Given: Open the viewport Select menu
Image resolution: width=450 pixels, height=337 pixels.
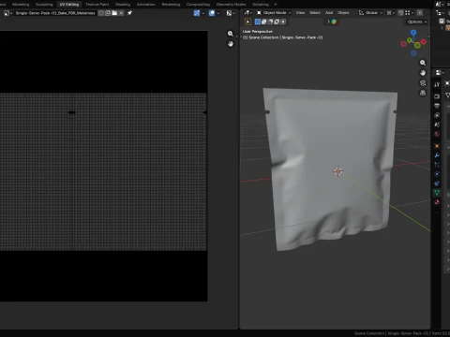Looking at the screenshot, I should 315,13.
